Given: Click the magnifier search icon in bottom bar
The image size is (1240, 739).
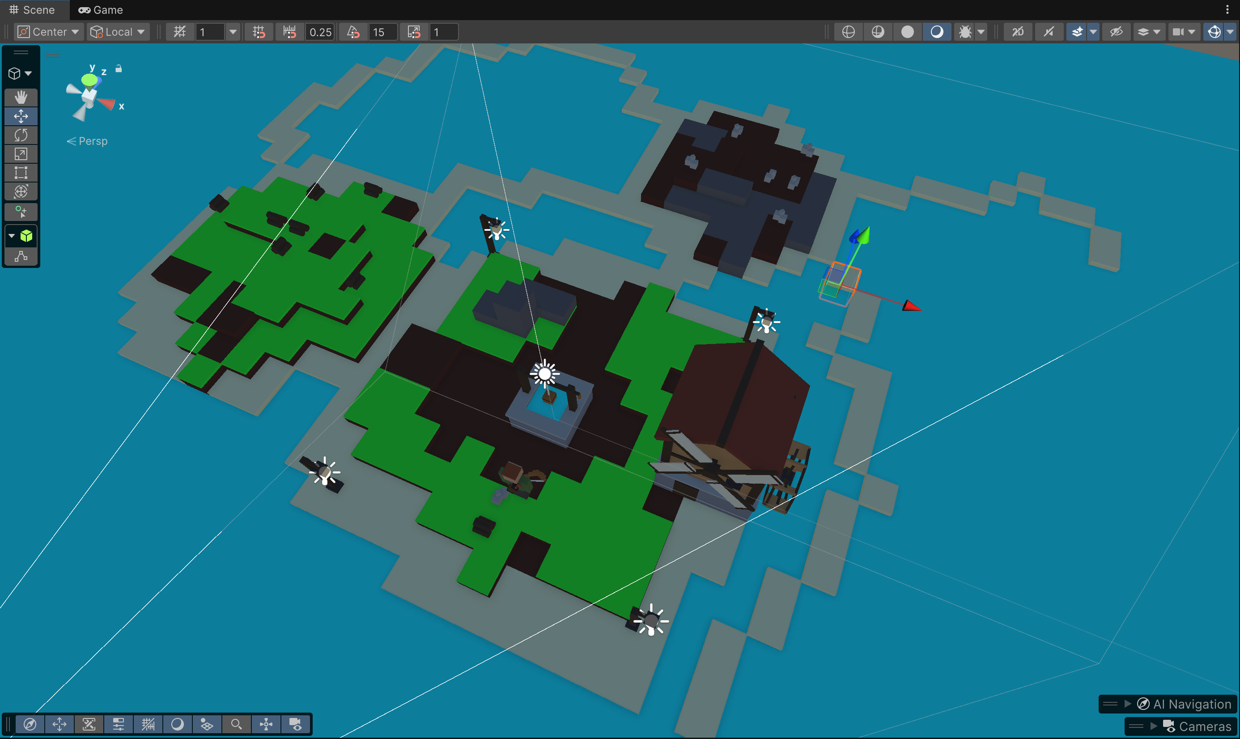Looking at the screenshot, I should click(237, 724).
